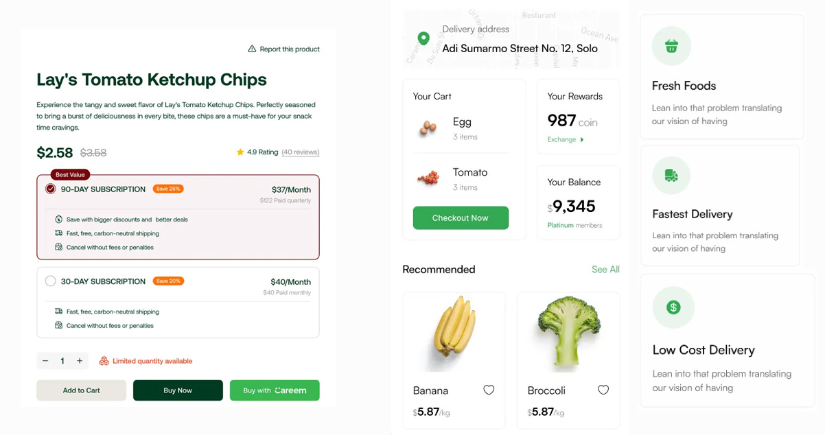The height and width of the screenshot is (435, 825).
Task: Increase quantity with plus button
Action: (x=80, y=361)
